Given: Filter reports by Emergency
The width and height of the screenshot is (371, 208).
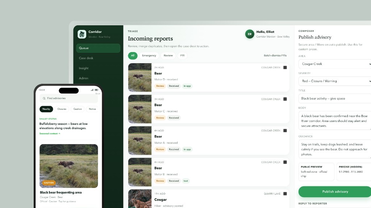Looking at the screenshot, I should 149,56.
